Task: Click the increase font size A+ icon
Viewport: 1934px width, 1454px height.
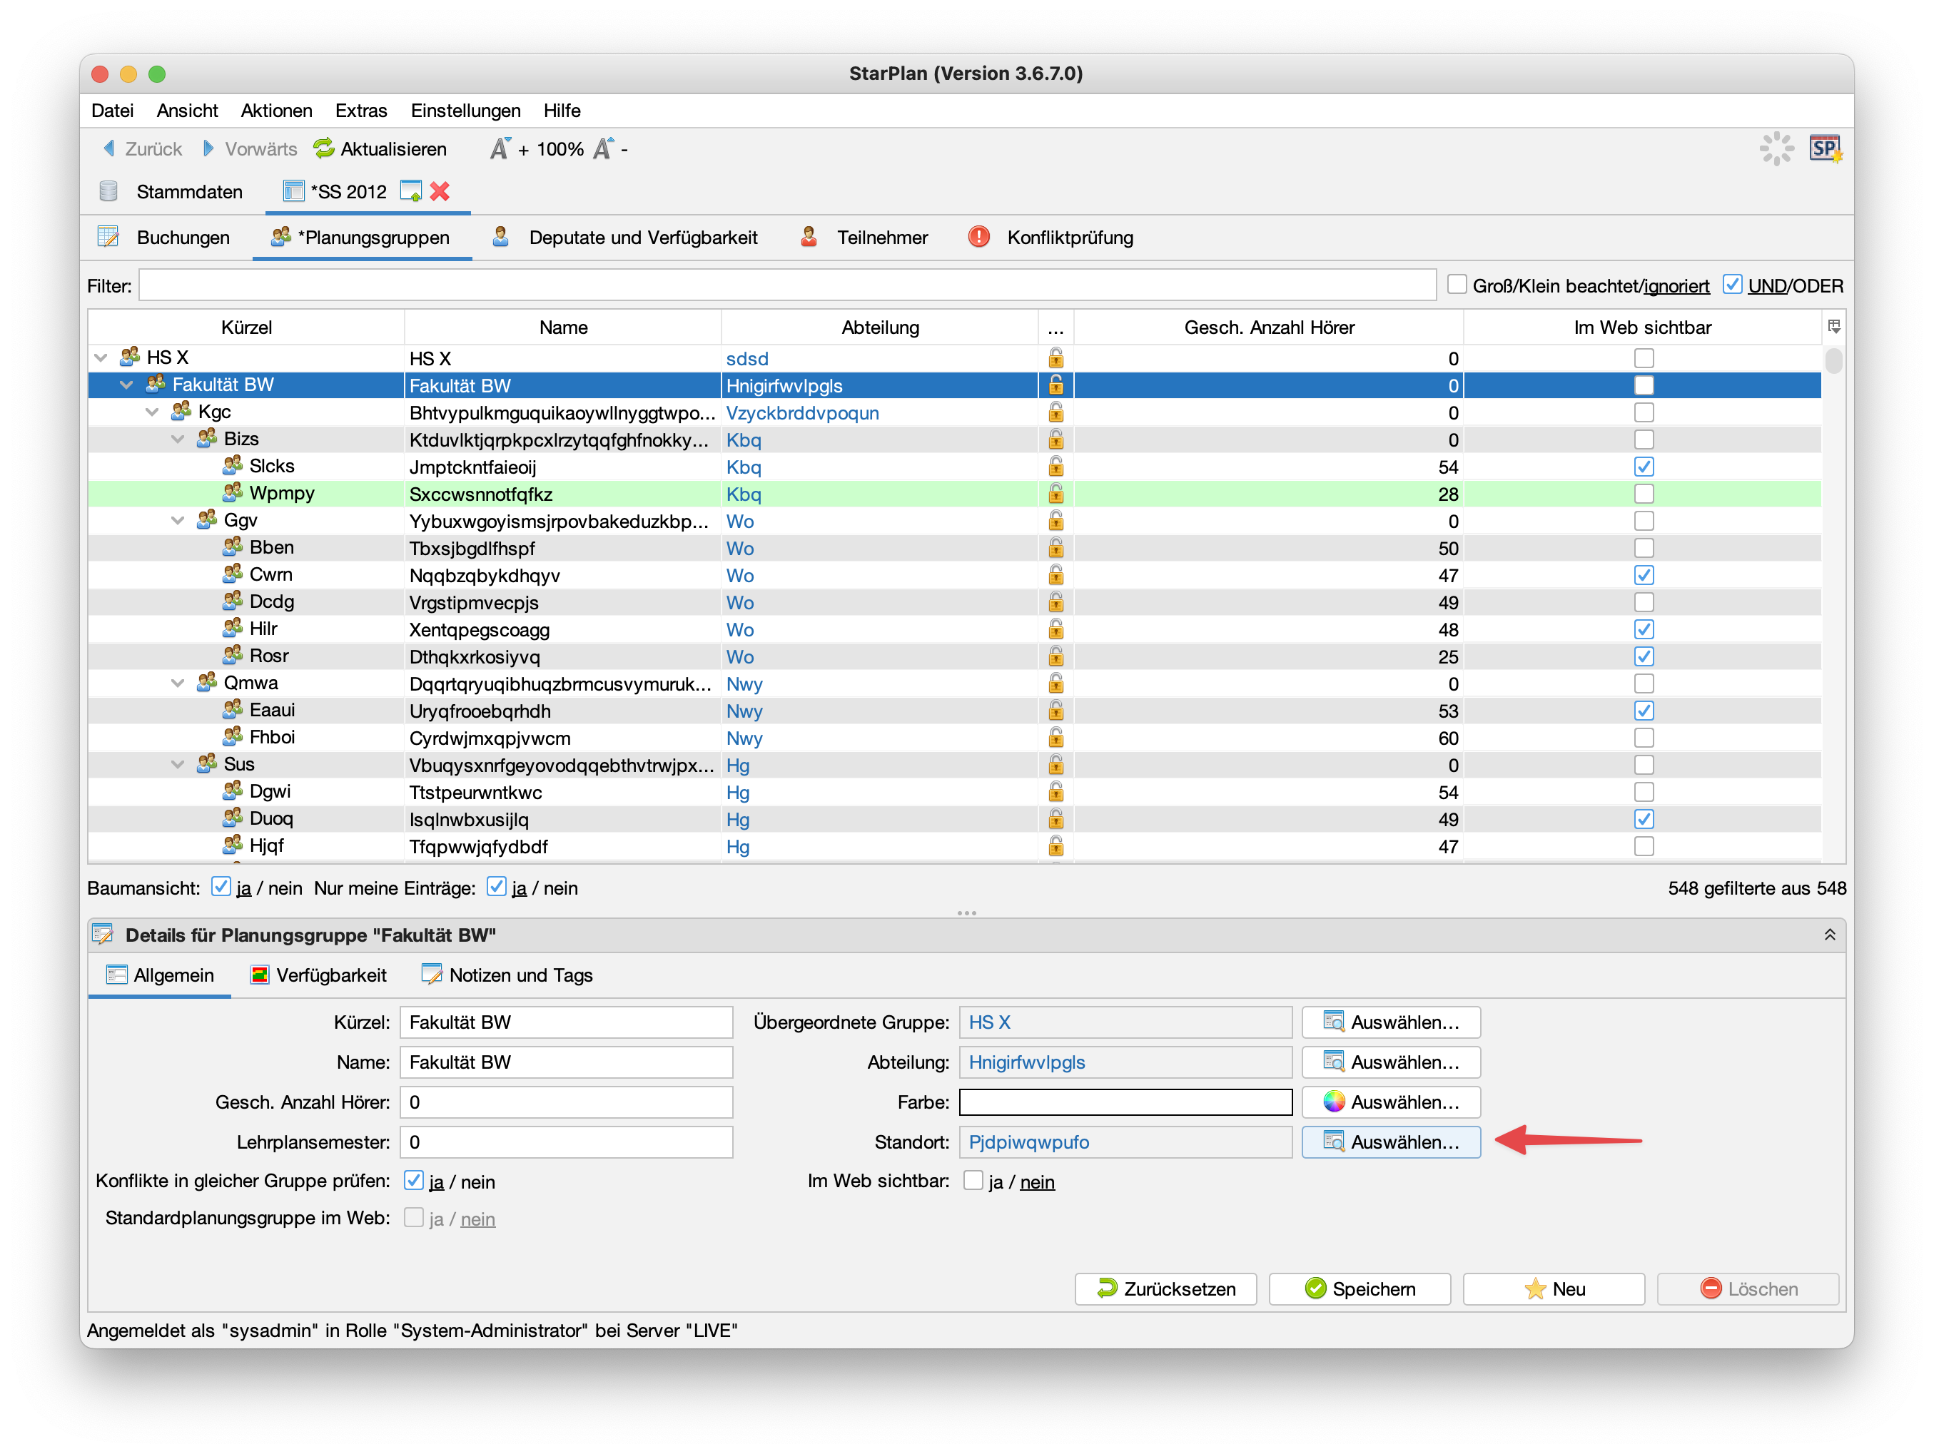Action: tap(500, 148)
